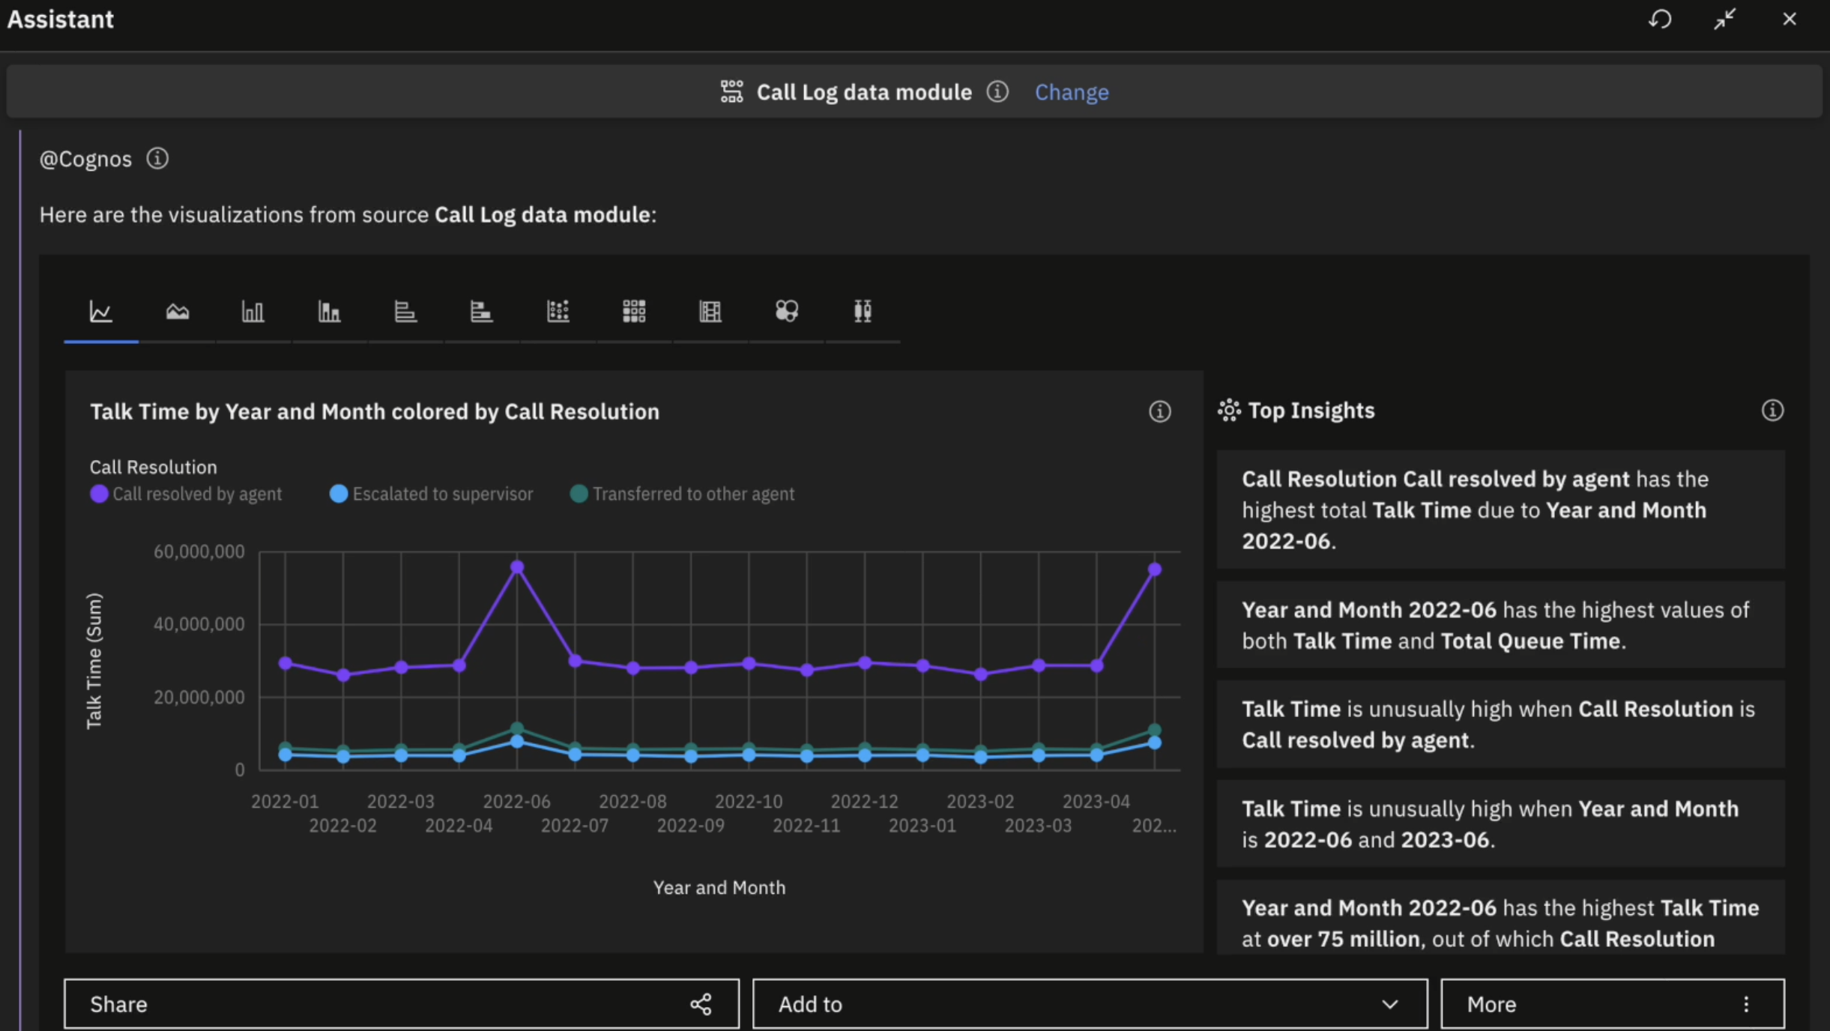View the Top Insights info icon
1830x1031 pixels.
point(1772,410)
